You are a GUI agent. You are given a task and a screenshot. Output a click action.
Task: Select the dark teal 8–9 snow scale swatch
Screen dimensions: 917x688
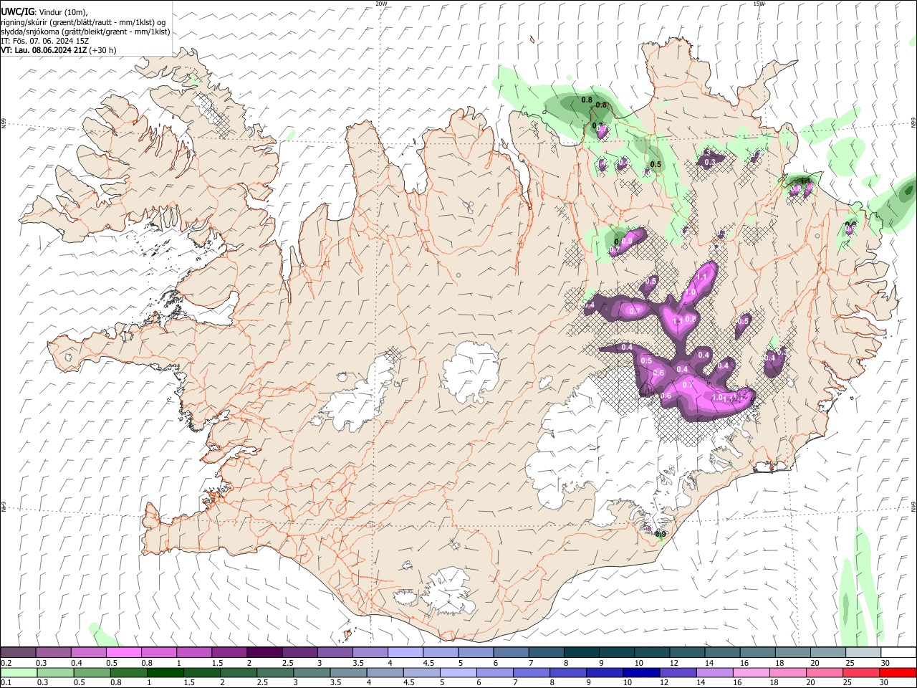[x=582, y=652]
